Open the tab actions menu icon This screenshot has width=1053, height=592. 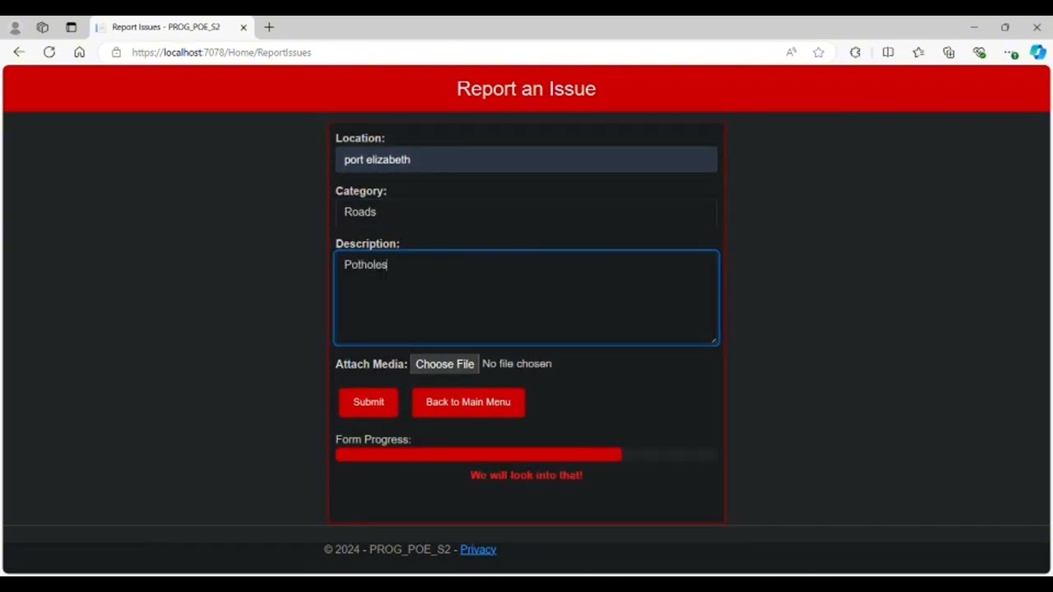click(71, 27)
